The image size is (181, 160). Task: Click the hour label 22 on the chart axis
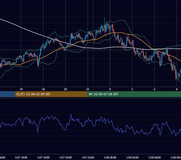[x=88, y=89]
